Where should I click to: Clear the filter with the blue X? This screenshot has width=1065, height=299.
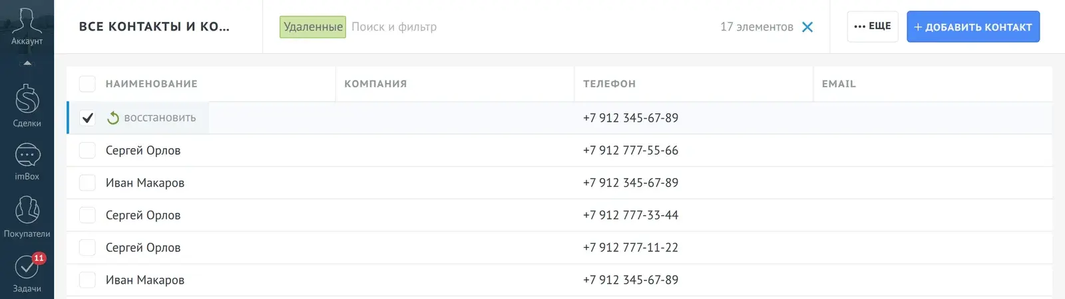(x=807, y=27)
